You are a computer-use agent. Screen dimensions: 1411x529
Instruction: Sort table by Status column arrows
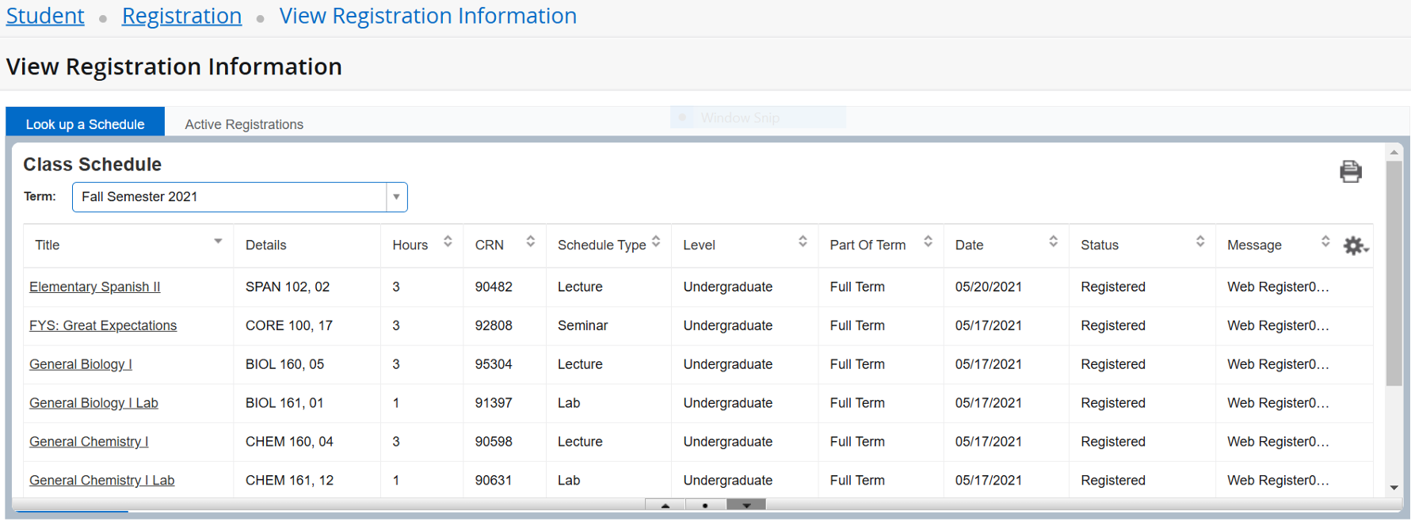point(1200,242)
